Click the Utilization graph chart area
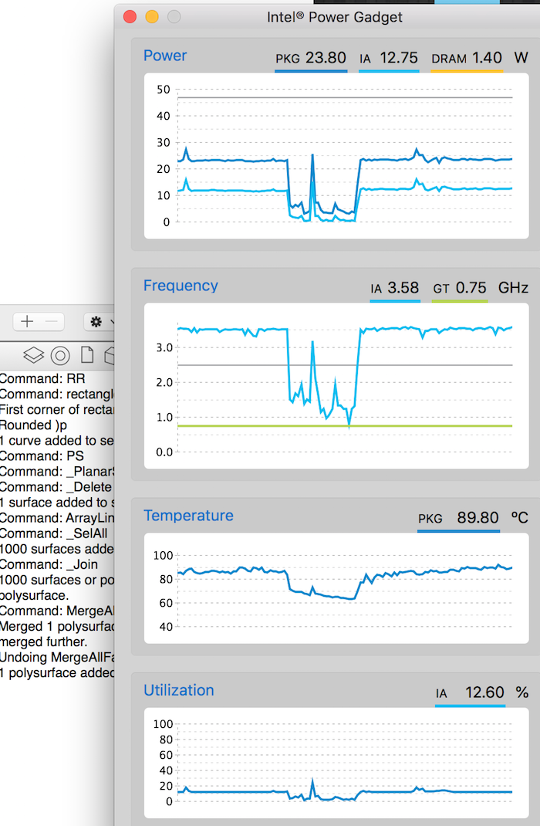 click(336, 763)
